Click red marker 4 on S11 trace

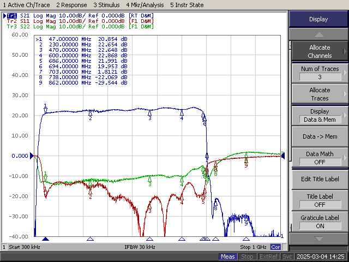tap(182, 198)
